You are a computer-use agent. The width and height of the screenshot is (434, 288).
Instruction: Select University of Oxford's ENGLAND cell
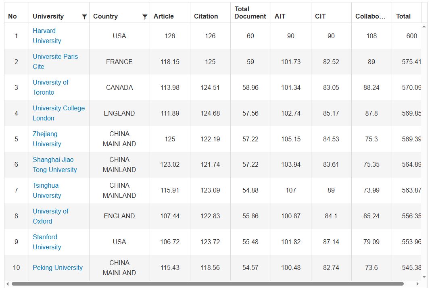[x=119, y=216]
